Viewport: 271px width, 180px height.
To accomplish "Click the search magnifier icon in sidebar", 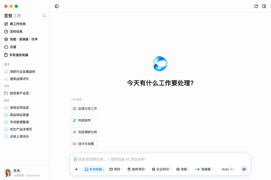I will 44,16.
